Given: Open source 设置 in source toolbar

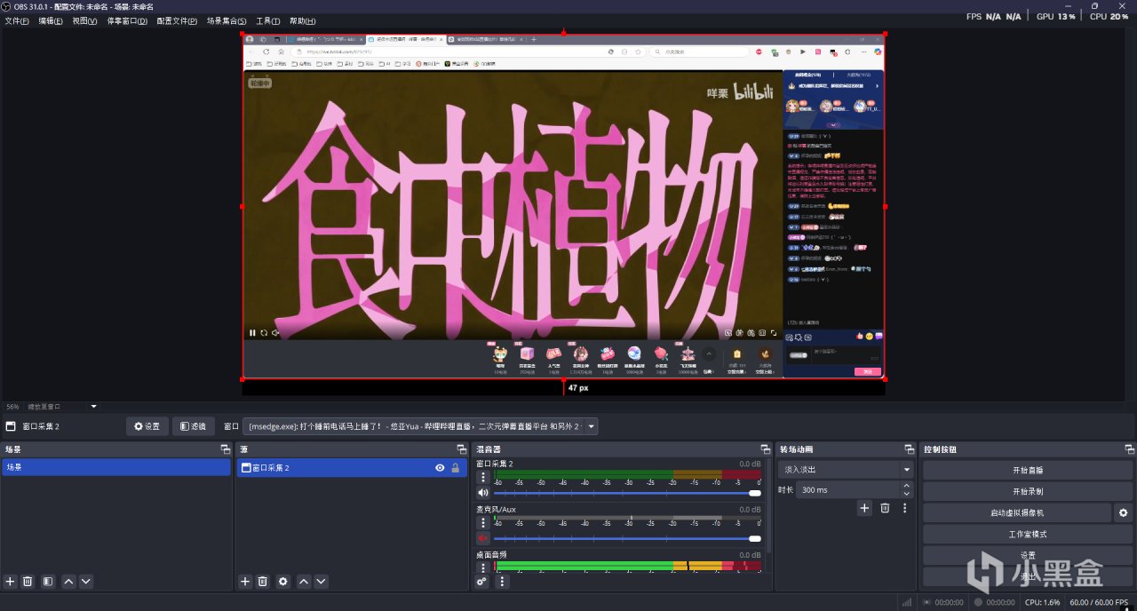Looking at the screenshot, I should pyautogui.click(x=147, y=426).
